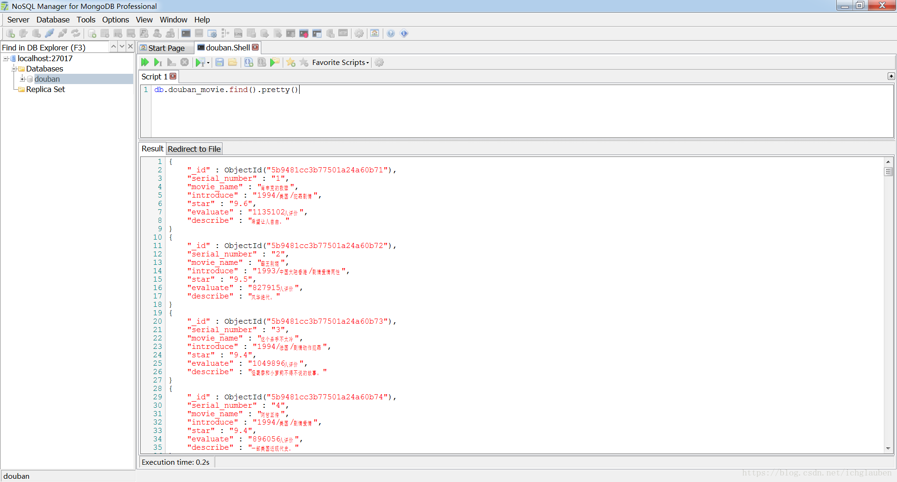The width and height of the screenshot is (897, 482).
Task: Click the result scrollbar down arrow
Action: (888, 448)
